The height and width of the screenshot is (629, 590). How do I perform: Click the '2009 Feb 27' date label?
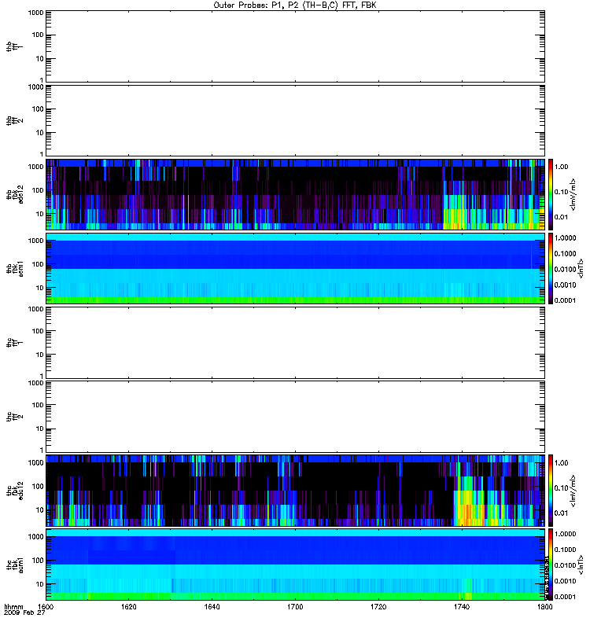tap(24, 612)
